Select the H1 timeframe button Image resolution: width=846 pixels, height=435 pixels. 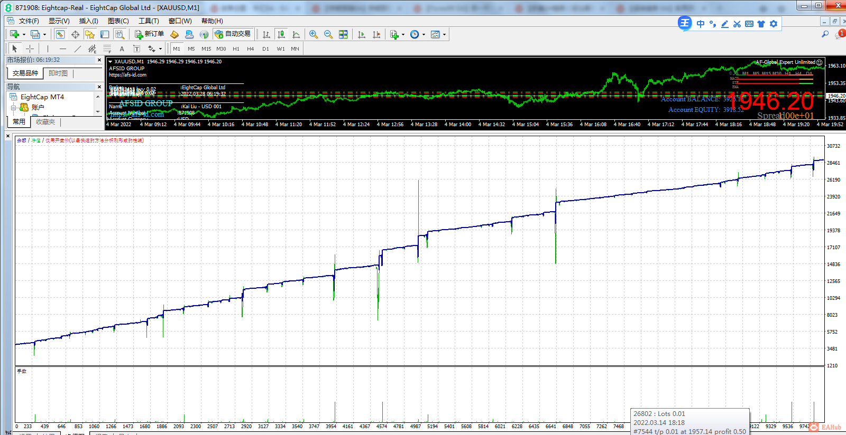[236, 49]
